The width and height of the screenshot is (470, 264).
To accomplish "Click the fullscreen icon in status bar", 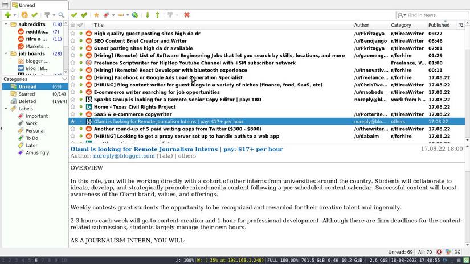I will click(457, 252).
